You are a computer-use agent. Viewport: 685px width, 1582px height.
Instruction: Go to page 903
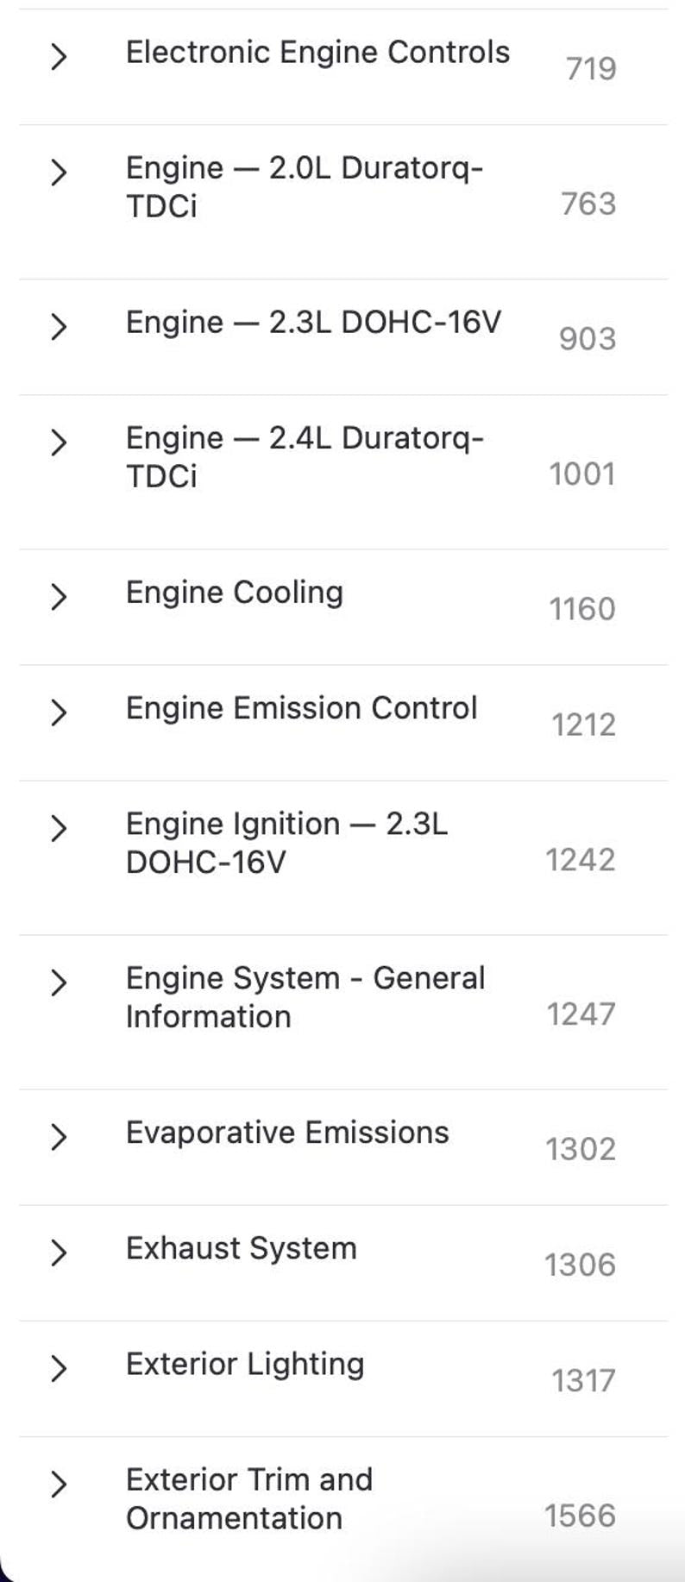coord(587,339)
